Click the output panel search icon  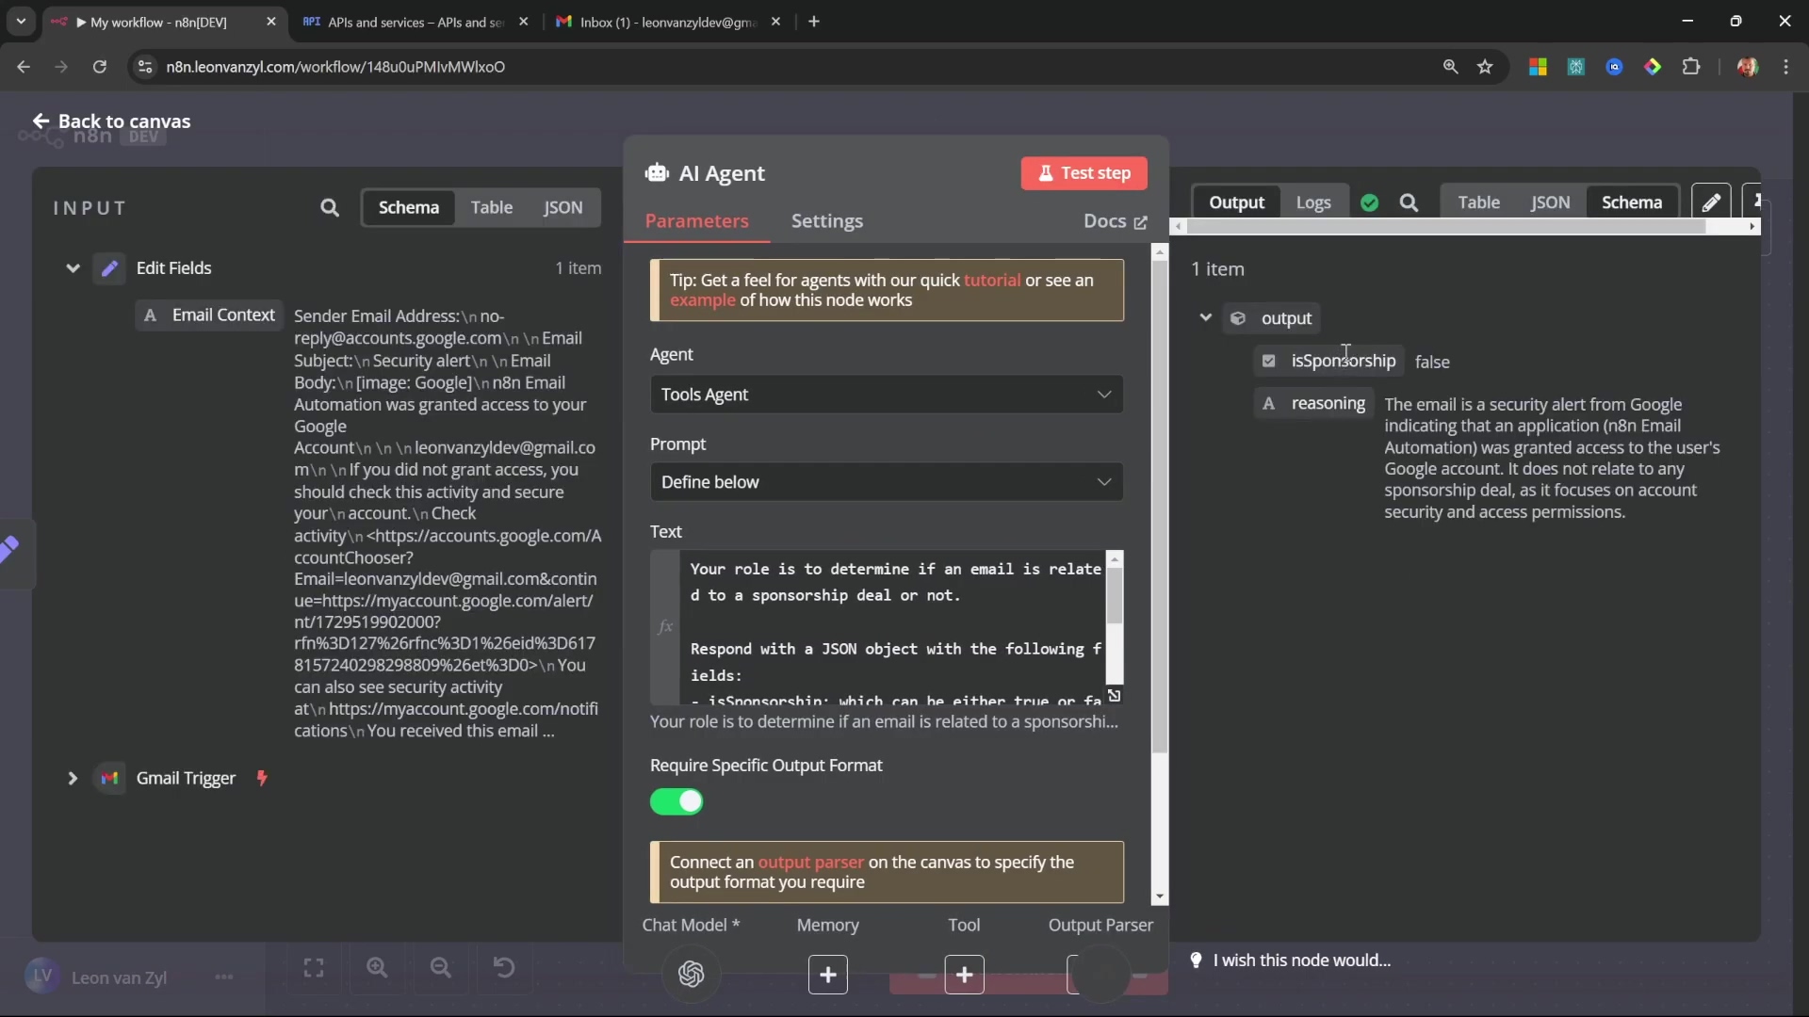tap(1409, 202)
